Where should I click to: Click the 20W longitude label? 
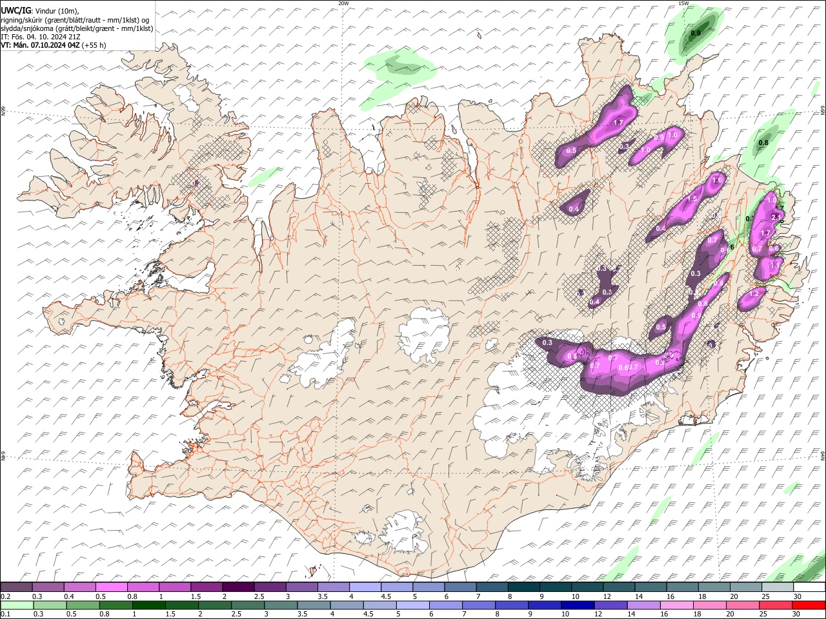pyautogui.click(x=343, y=3)
